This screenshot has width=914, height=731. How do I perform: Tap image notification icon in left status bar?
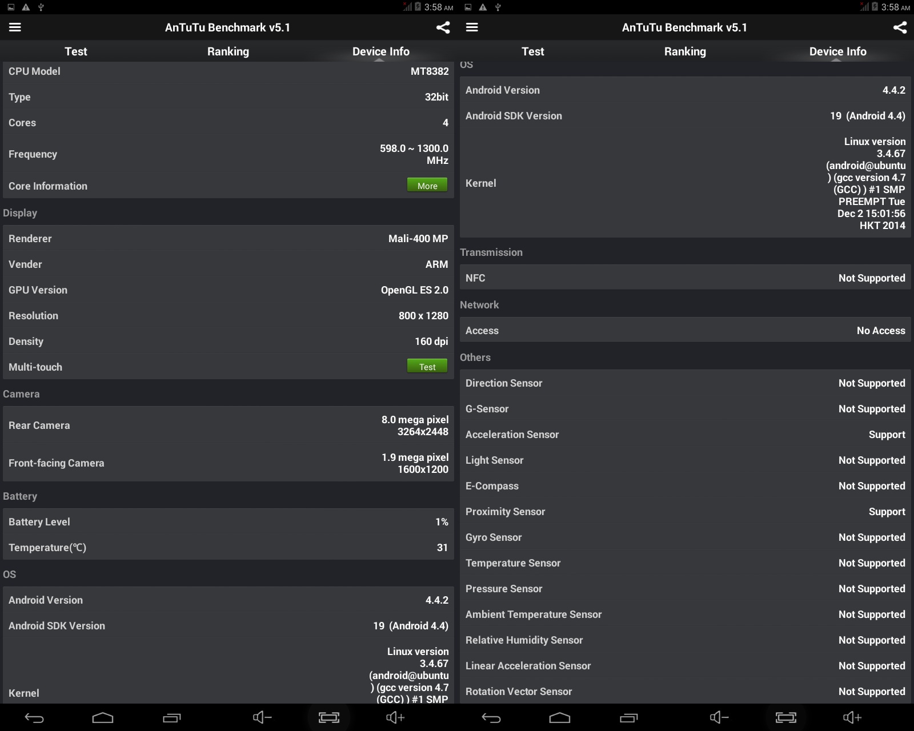pos(11,7)
